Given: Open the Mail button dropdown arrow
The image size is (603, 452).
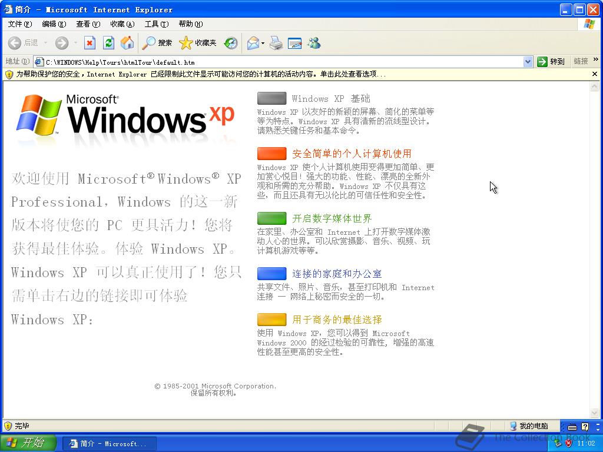Looking at the screenshot, I should [263, 43].
